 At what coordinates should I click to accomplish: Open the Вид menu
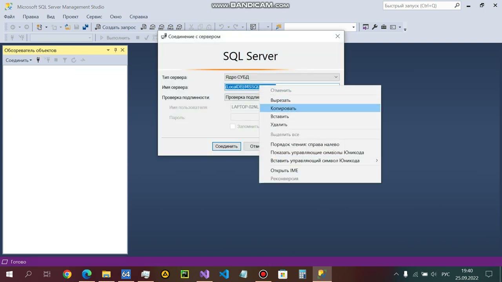tap(51, 16)
